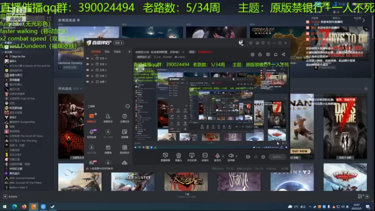This screenshot has width=375, height=211.
Task: Open the Darkest Dungeon game cover
Action: pos(71,127)
